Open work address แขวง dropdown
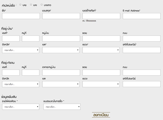 [101, 84]
